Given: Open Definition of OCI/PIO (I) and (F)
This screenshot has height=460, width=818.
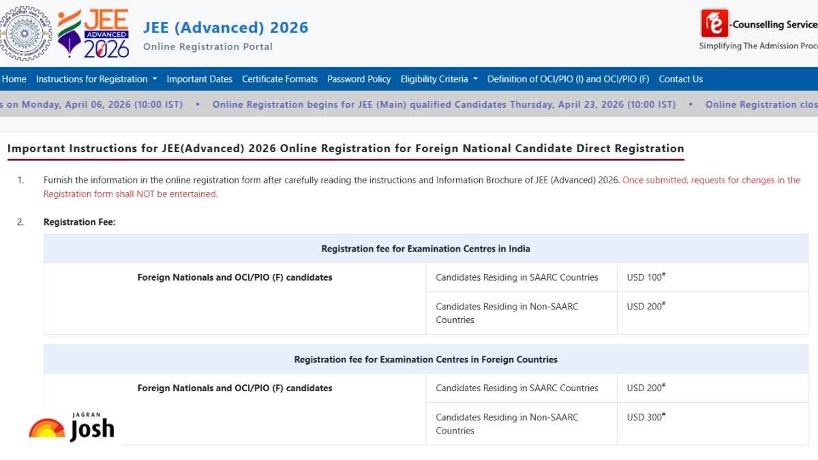Looking at the screenshot, I should click(x=568, y=79).
